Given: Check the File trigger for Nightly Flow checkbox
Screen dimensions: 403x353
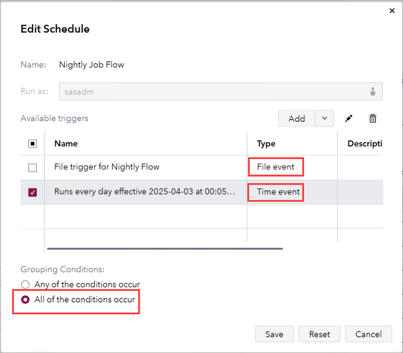Looking at the screenshot, I should click(33, 168).
